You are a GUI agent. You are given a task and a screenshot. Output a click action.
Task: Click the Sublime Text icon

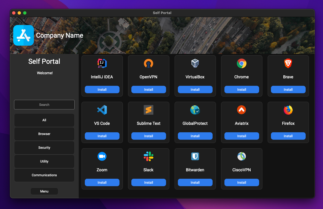point(148,110)
